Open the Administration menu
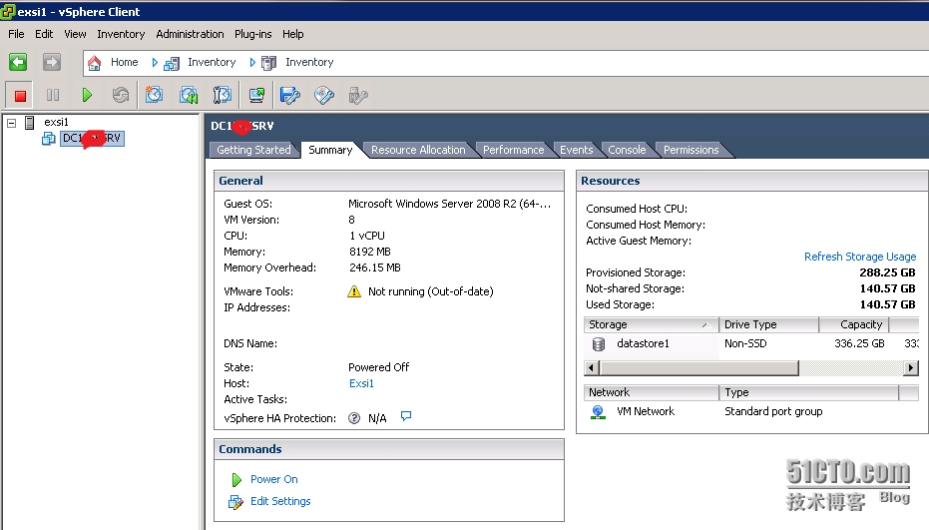Screen dimensions: 929x530 coord(191,34)
